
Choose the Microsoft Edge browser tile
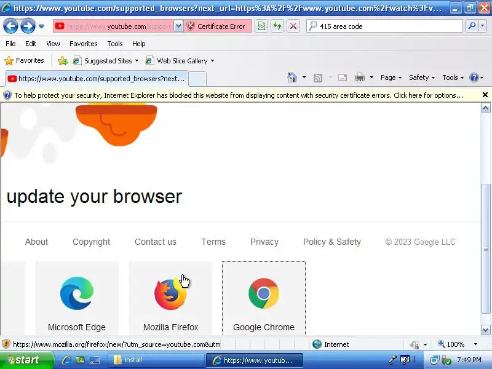coord(77,298)
